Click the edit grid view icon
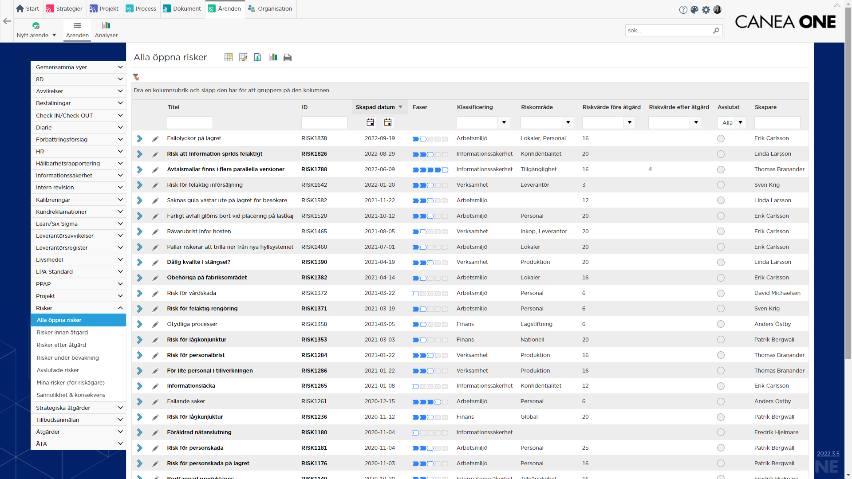 click(243, 58)
